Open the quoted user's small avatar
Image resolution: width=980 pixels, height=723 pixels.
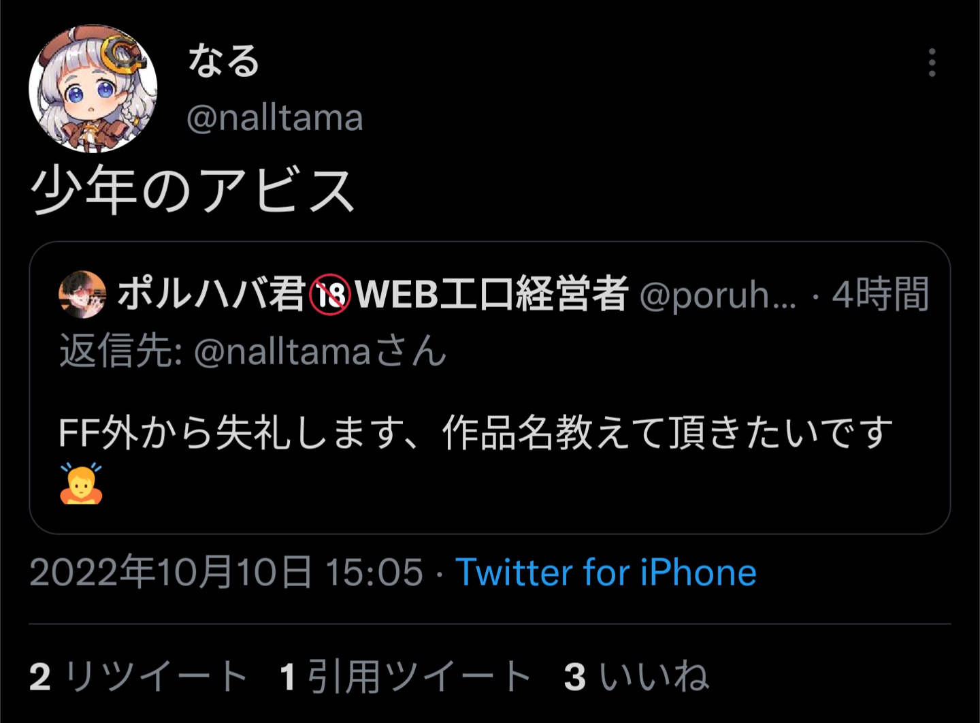pyautogui.click(x=82, y=295)
